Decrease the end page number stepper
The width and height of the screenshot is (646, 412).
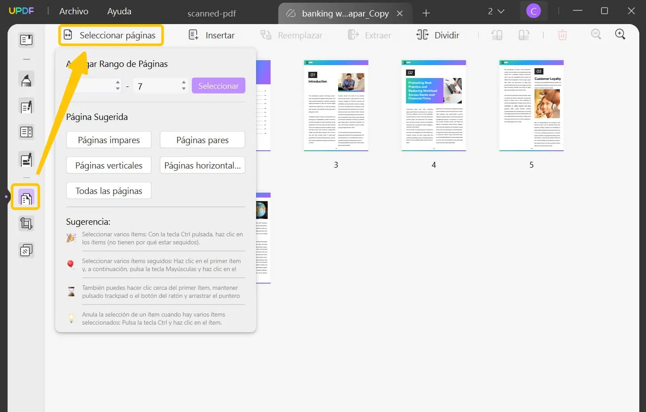(184, 89)
